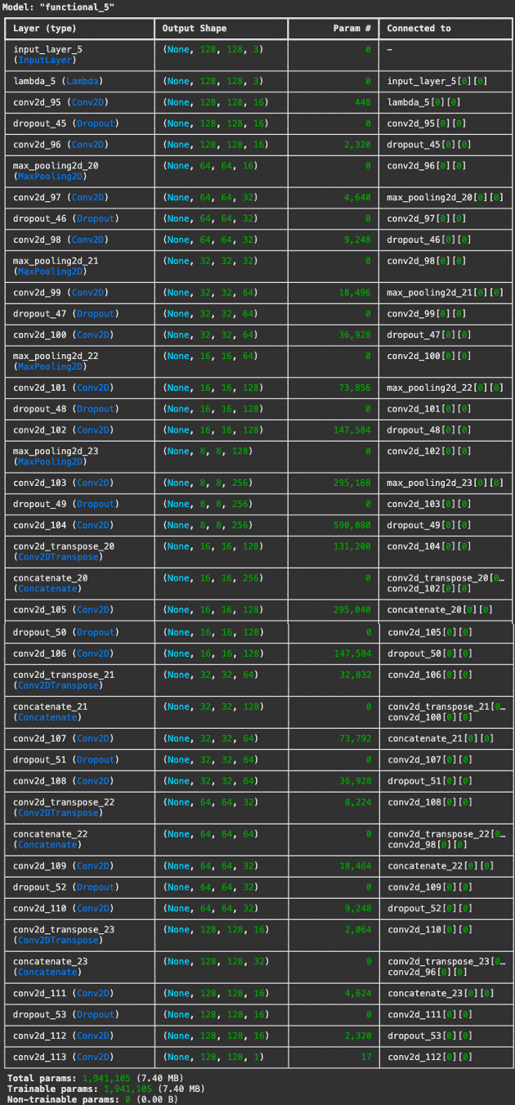The width and height of the screenshot is (515, 1105).
Task: Click param count 8,224 for conv2d_transpose_22
Action: pos(358,802)
